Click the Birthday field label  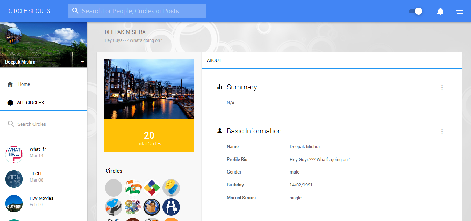coord(235,185)
